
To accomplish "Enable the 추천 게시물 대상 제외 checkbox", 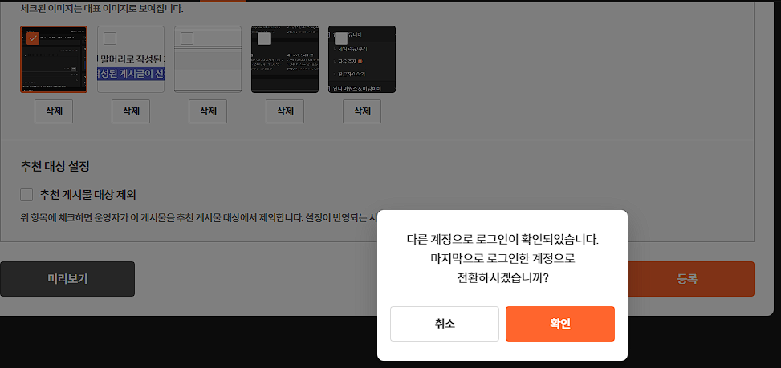I will point(26,195).
